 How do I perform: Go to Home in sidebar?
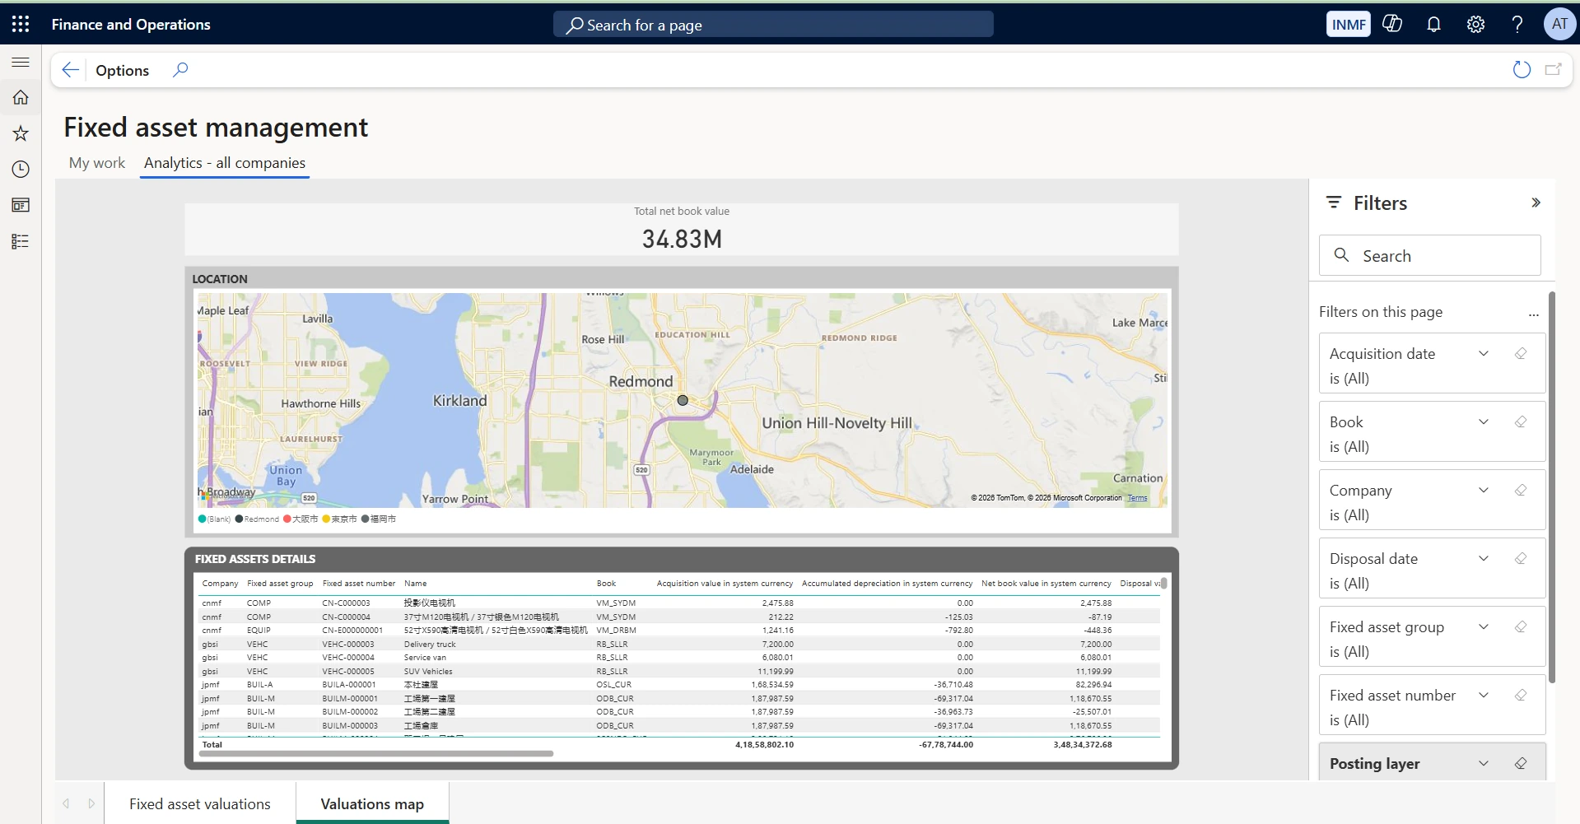tap(21, 97)
